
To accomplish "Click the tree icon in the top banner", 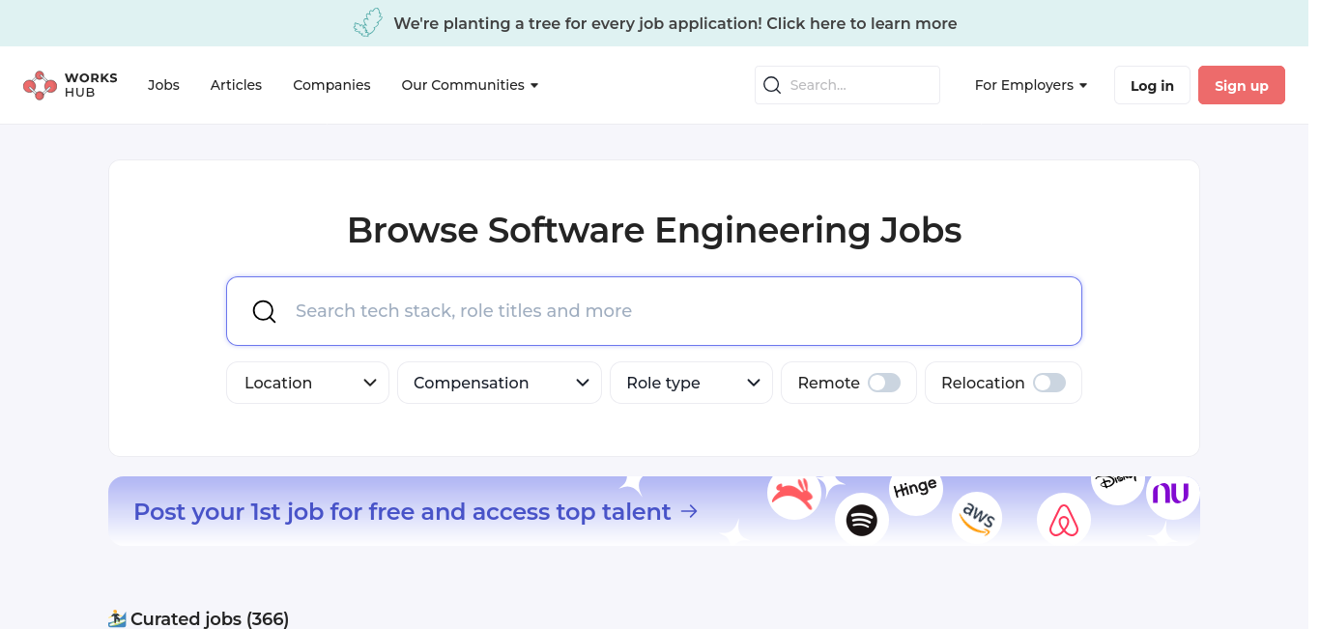I will 368,23.
